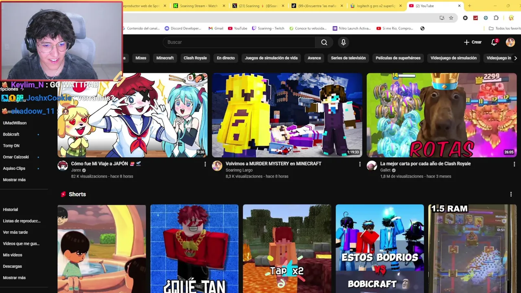Viewport: 521px width, 293px height.
Task: Select Películas de superhéroes chip
Action: [398, 58]
